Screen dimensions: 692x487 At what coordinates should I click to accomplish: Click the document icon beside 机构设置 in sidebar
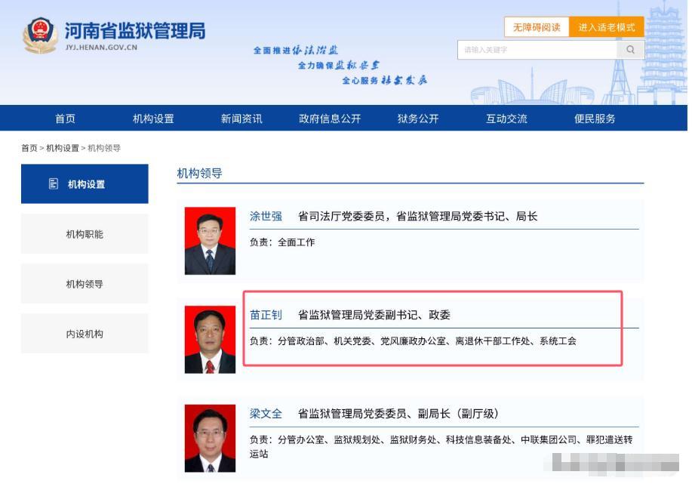53,183
